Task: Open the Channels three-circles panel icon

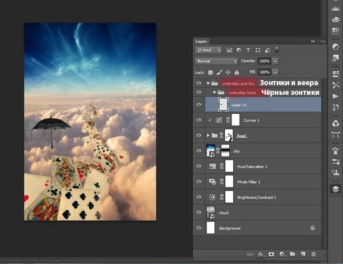Action: pyautogui.click(x=336, y=123)
